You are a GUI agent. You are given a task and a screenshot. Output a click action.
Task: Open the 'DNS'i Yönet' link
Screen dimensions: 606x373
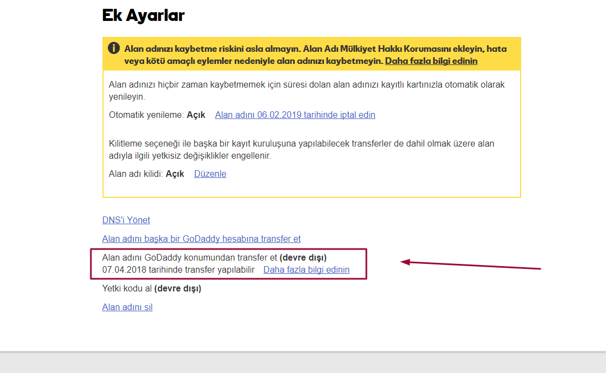[126, 220]
